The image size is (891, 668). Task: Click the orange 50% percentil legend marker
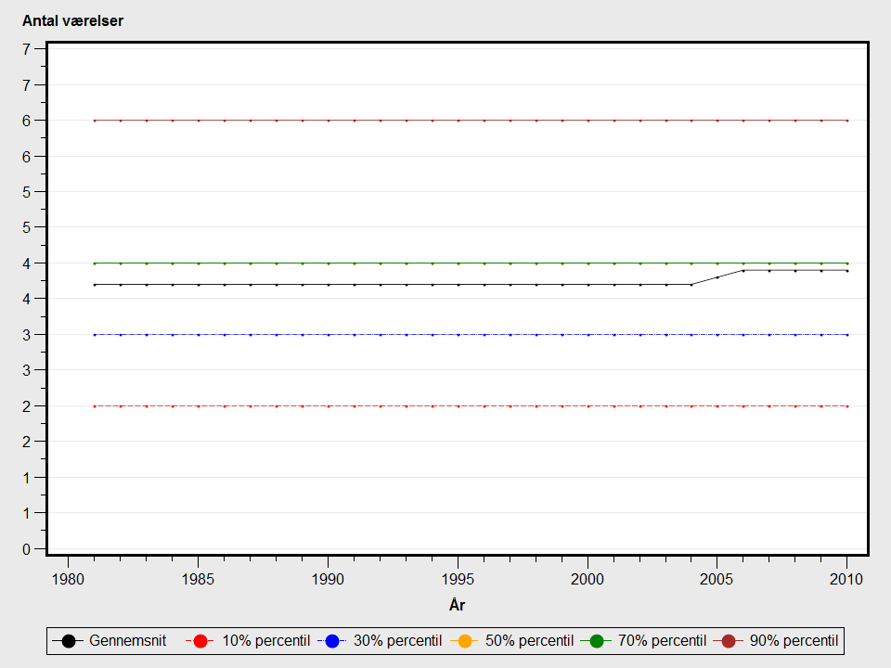[465, 641]
